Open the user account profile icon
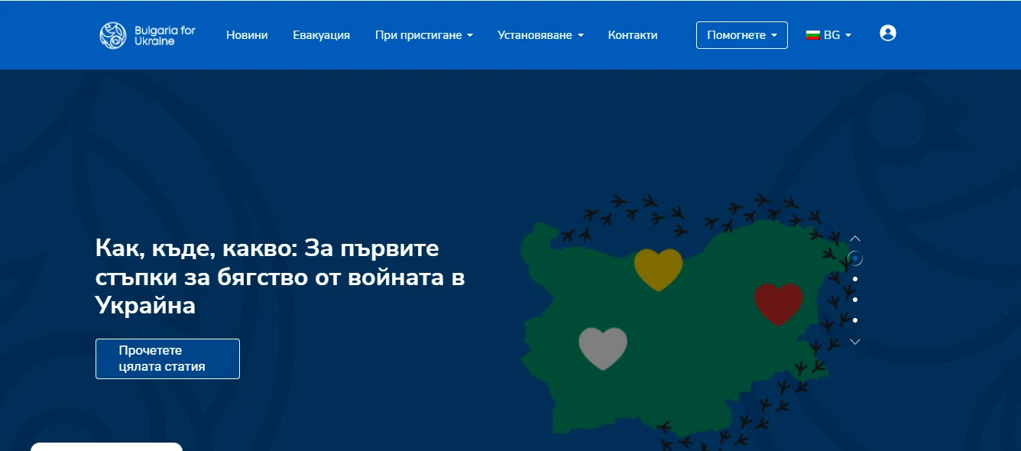This screenshot has height=451, width=1021. click(x=887, y=33)
